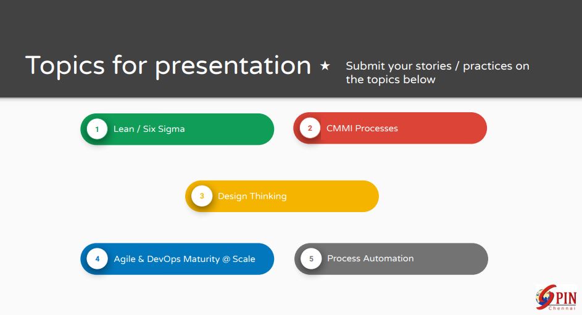Click the number 5 circle badge
This screenshot has width=582, height=315.
pyautogui.click(x=311, y=259)
